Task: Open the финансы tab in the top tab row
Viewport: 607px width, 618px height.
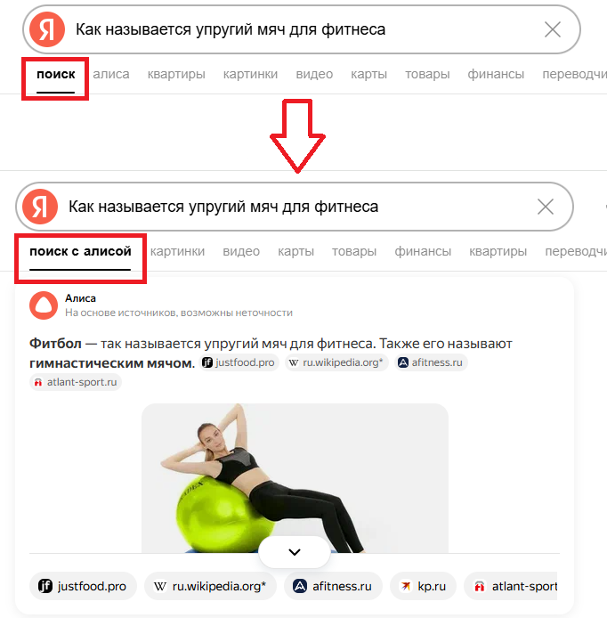Action: (496, 74)
